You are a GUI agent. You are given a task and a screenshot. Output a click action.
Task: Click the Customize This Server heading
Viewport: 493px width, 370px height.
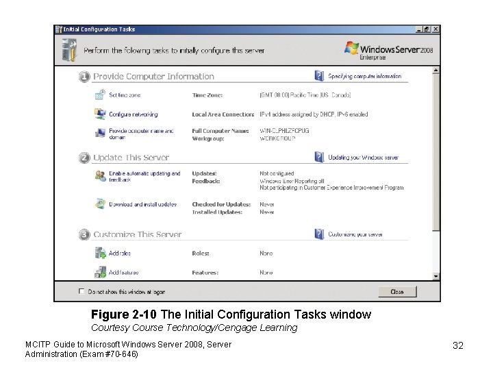pyautogui.click(x=138, y=235)
